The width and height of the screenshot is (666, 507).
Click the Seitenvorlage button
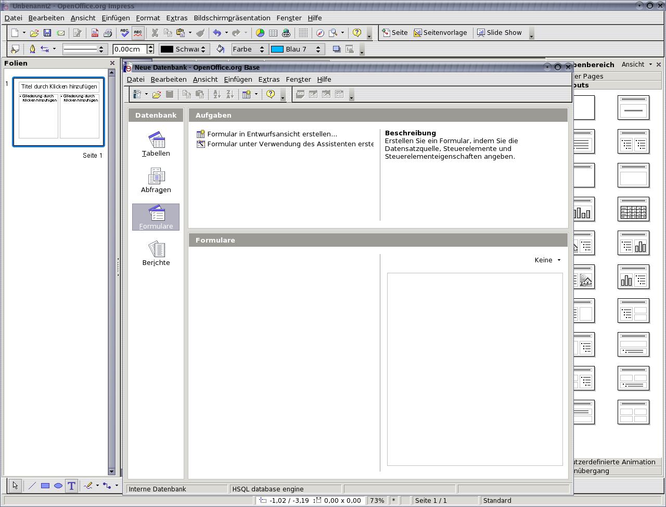(440, 32)
